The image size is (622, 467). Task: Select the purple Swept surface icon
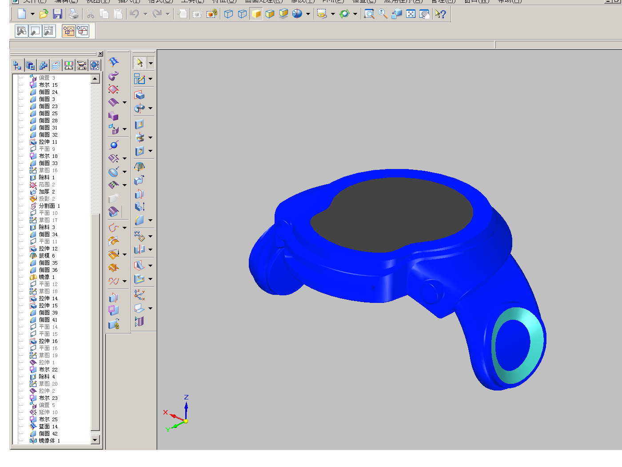(x=114, y=76)
